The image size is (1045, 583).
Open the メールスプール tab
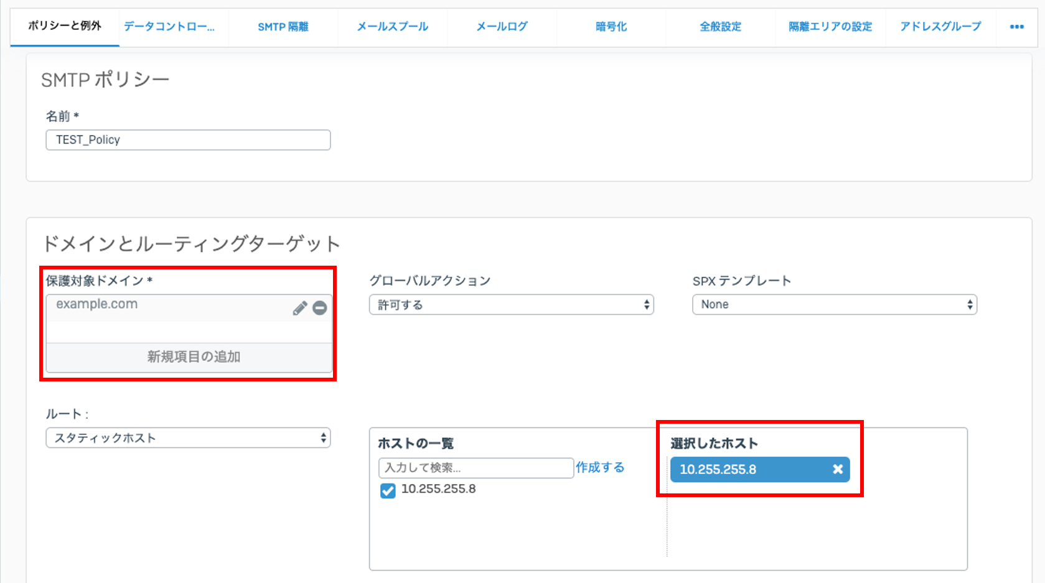coord(393,27)
